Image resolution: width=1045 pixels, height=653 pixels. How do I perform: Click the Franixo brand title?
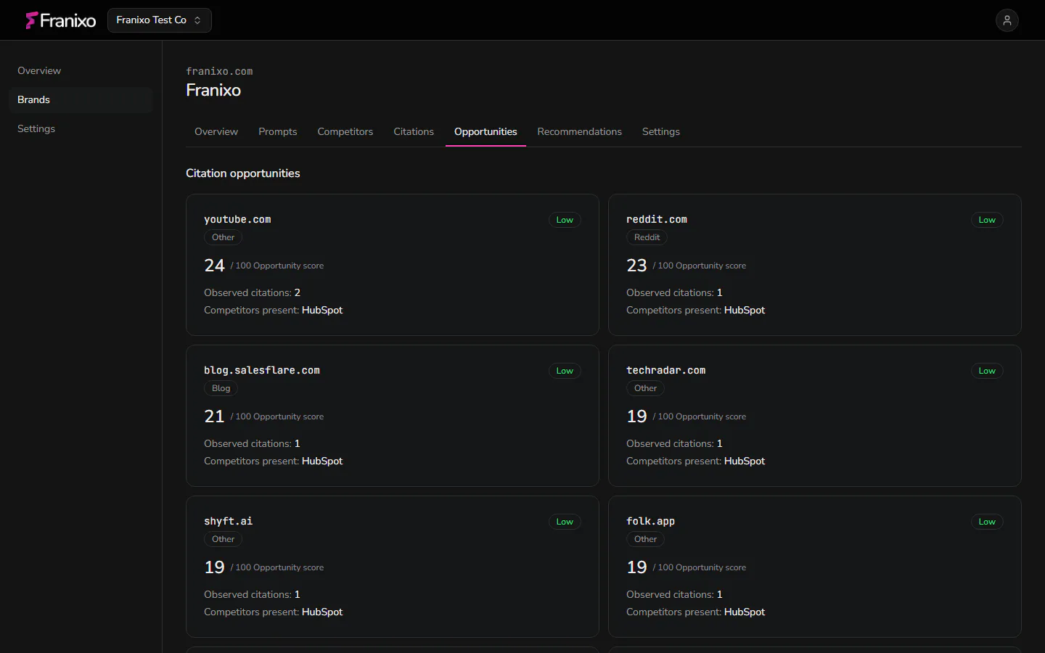pyautogui.click(x=213, y=90)
